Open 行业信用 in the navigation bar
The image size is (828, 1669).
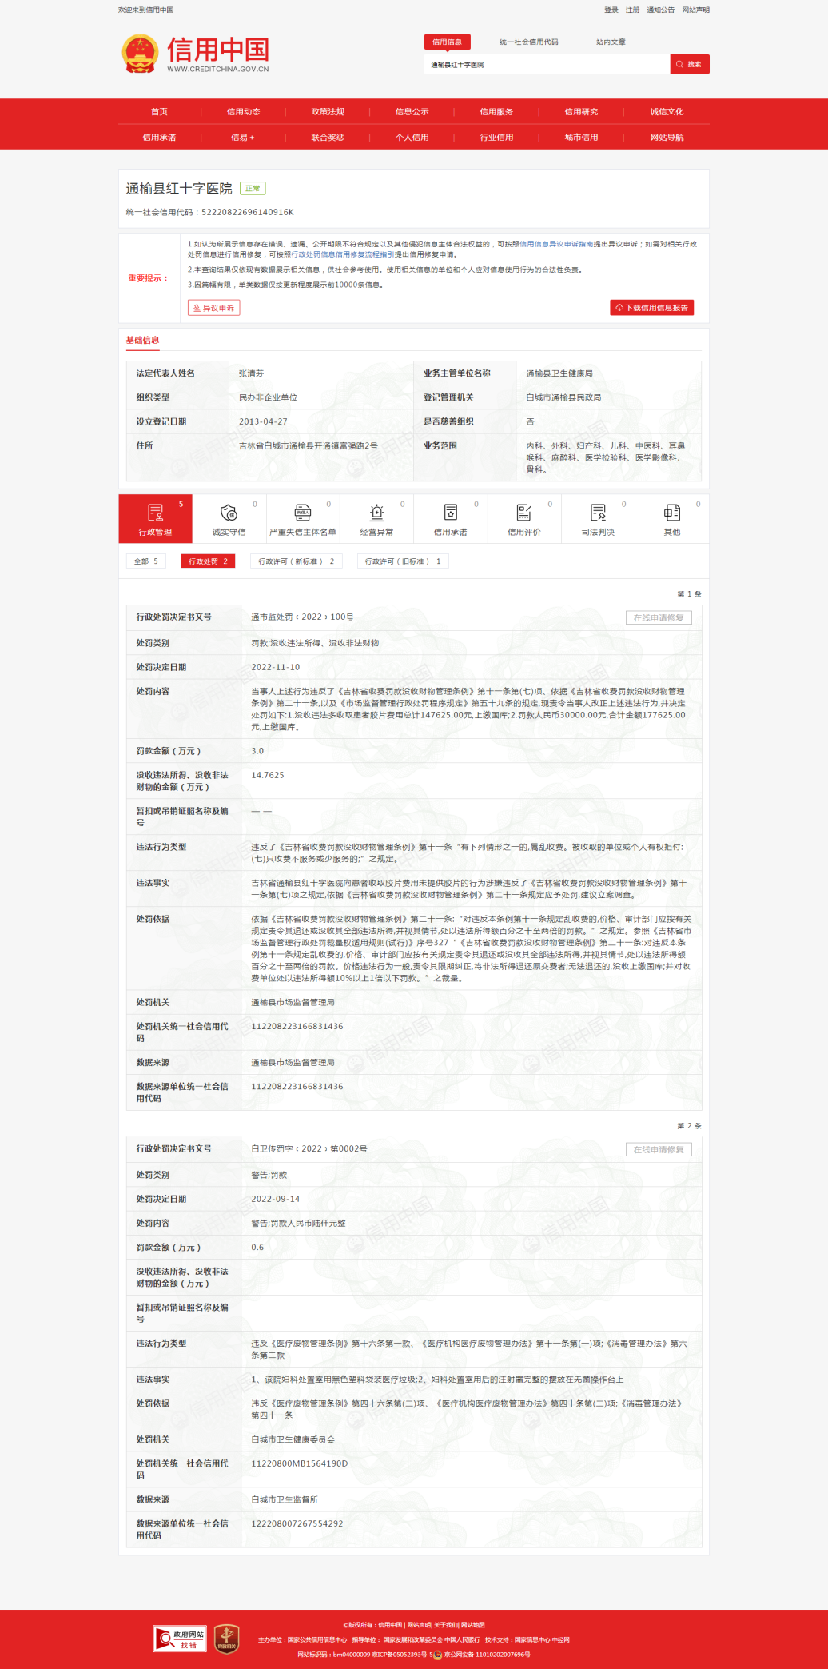coord(496,138)
